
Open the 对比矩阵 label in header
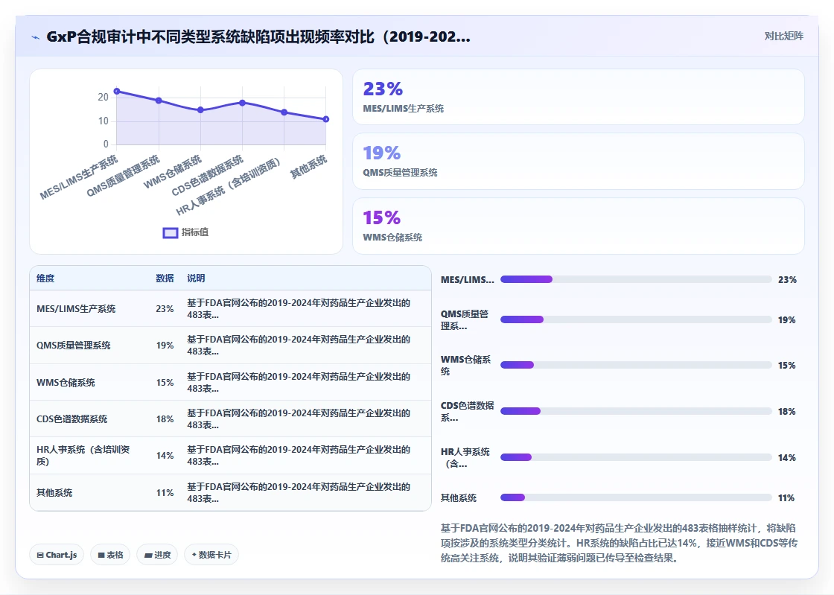[x=783, y=36]
